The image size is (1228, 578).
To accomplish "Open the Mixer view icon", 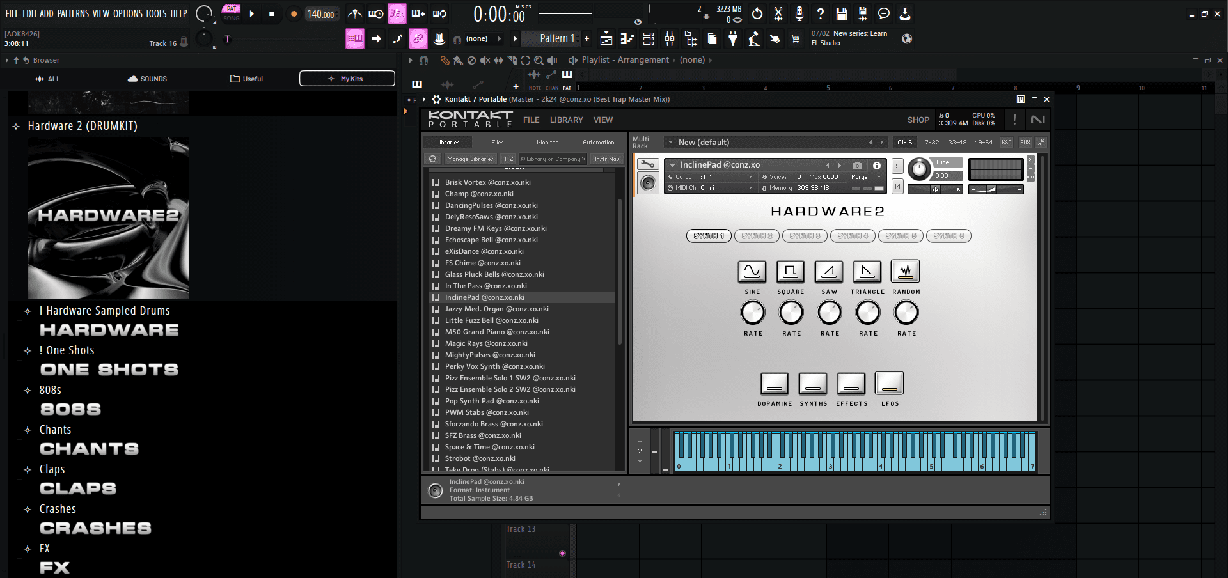I will tap(670, 39).
